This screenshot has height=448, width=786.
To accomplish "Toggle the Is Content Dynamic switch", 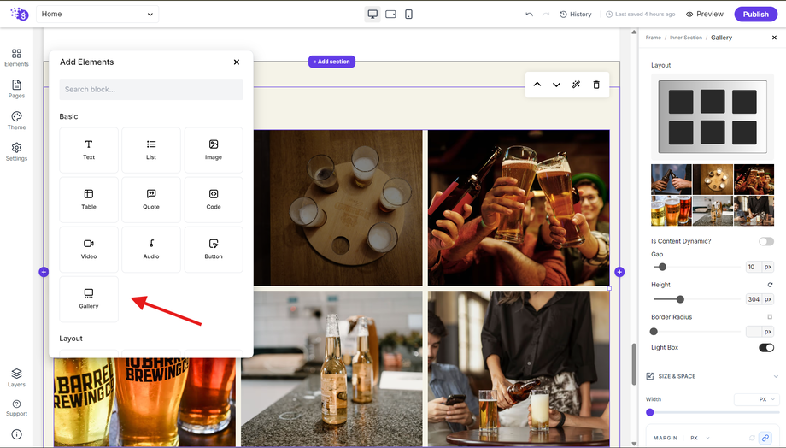I will pos(766,241).
